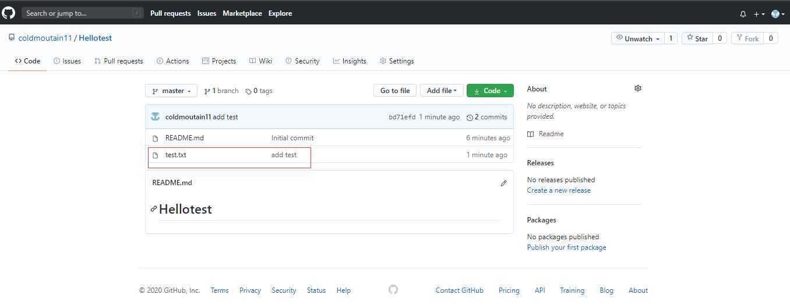Image resolution: width=790 pixels, height=305 pixels.
Task: Switch to the Code tab
Action: pos(27,61)
